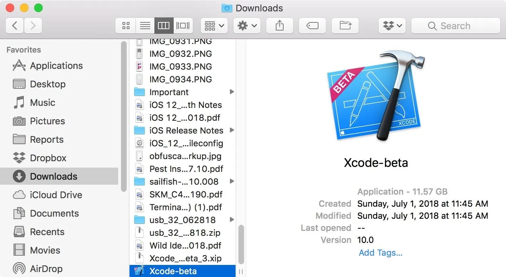Select the sailfish-...10.008 folder
This screenshot has width=506, height=277.
tap(183, 181)
